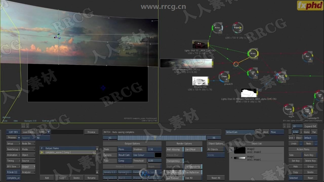This screenshot has width=324, height=182.
Task: Toggle the Use Ambient option
Action: (x=175, y=178)
